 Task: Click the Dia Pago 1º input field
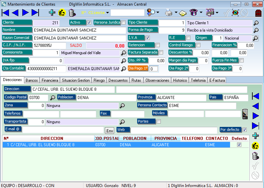coord(153,69)
